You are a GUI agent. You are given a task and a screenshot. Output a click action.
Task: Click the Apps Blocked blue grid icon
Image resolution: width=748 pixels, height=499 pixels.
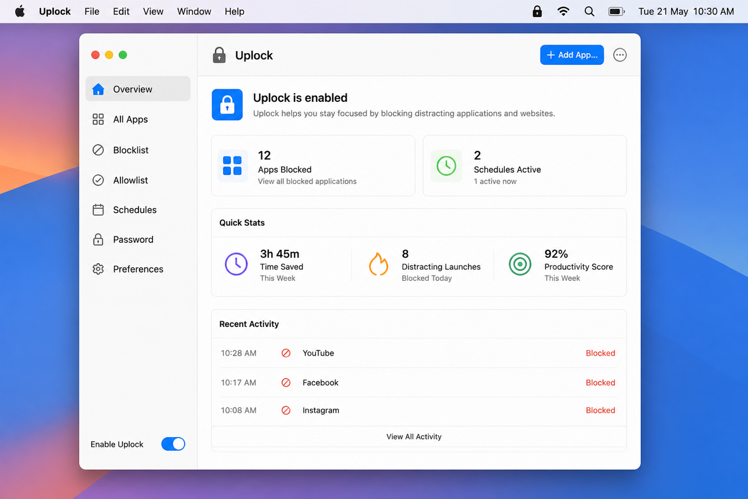[x=233, y=166]
